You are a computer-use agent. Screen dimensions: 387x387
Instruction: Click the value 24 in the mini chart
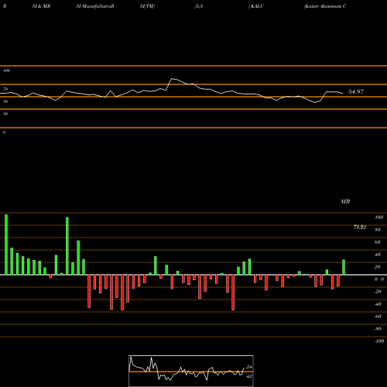pyautogui.click(x=249, y=367)
